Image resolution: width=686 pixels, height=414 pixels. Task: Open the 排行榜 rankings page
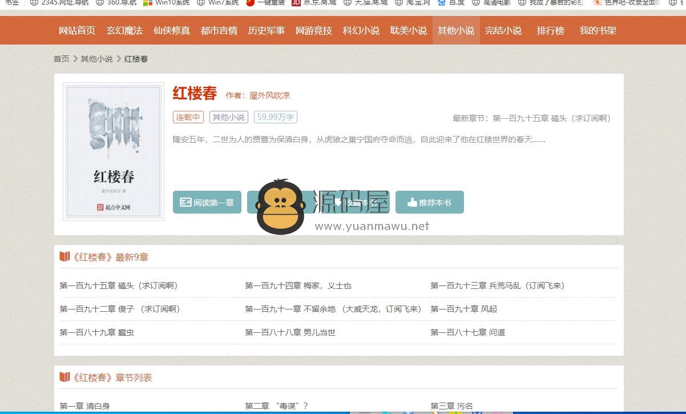pyautogui.click(x=551, y=30)
